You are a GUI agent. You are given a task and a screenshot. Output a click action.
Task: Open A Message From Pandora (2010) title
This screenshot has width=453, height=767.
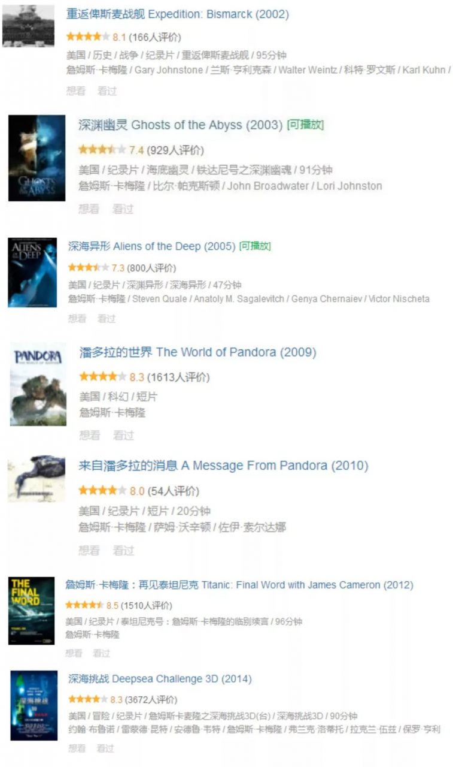point(223,466)
